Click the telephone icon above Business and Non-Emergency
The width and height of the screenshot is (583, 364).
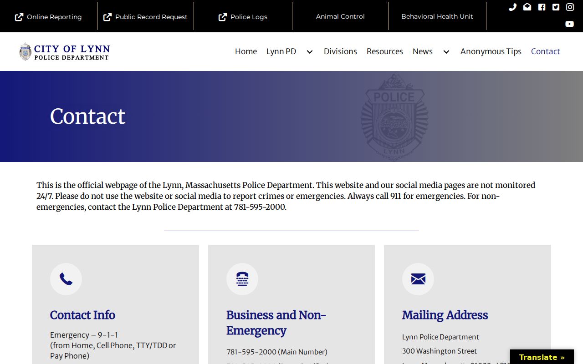coord(242,279)
